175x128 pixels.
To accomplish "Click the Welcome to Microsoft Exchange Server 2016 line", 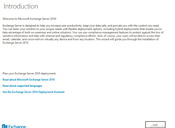I will [30, 19].
